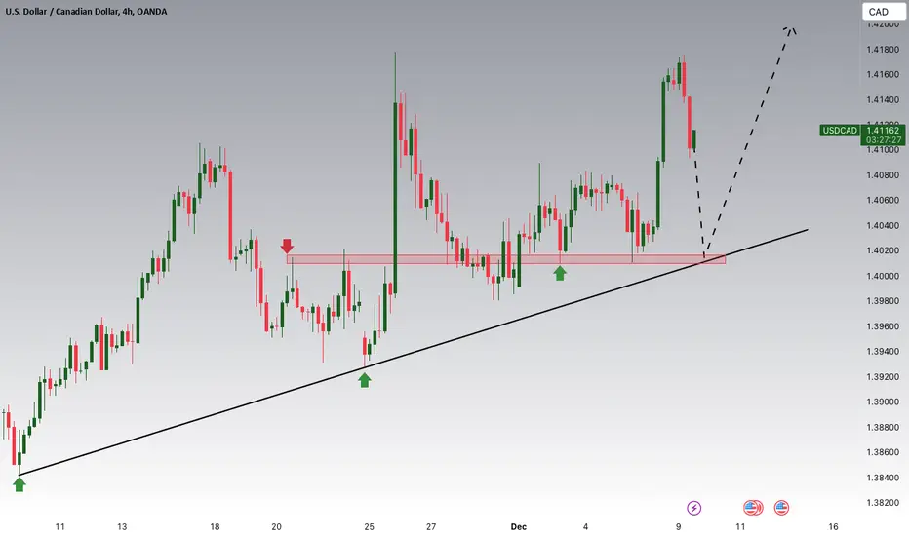Click the 1.38600 price level

883,452
